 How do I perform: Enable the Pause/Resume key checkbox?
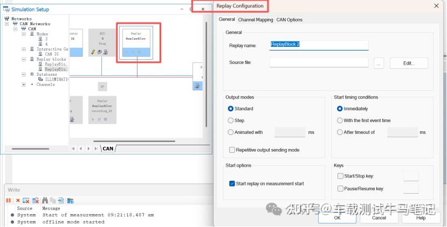click(340, 188)
